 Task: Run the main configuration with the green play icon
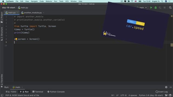(151, 8)
